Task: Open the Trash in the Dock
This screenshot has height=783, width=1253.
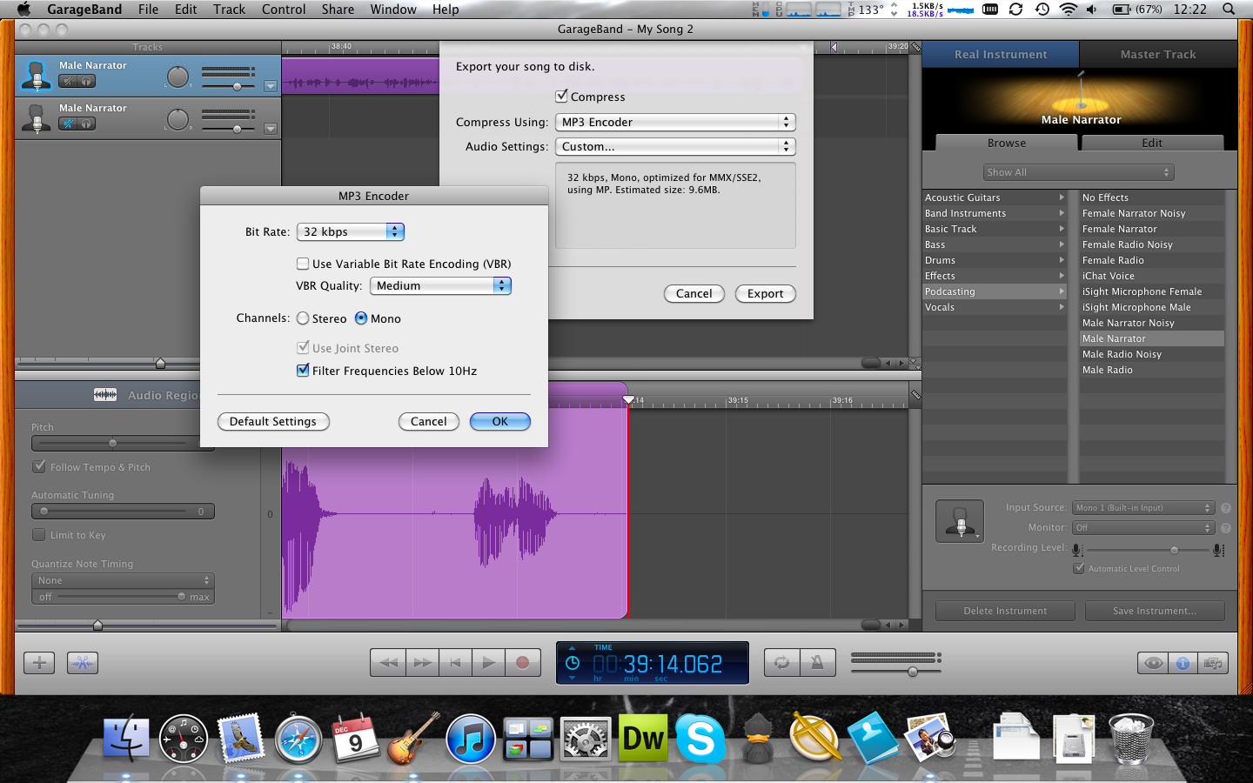Action: (x=1131, y=739)
